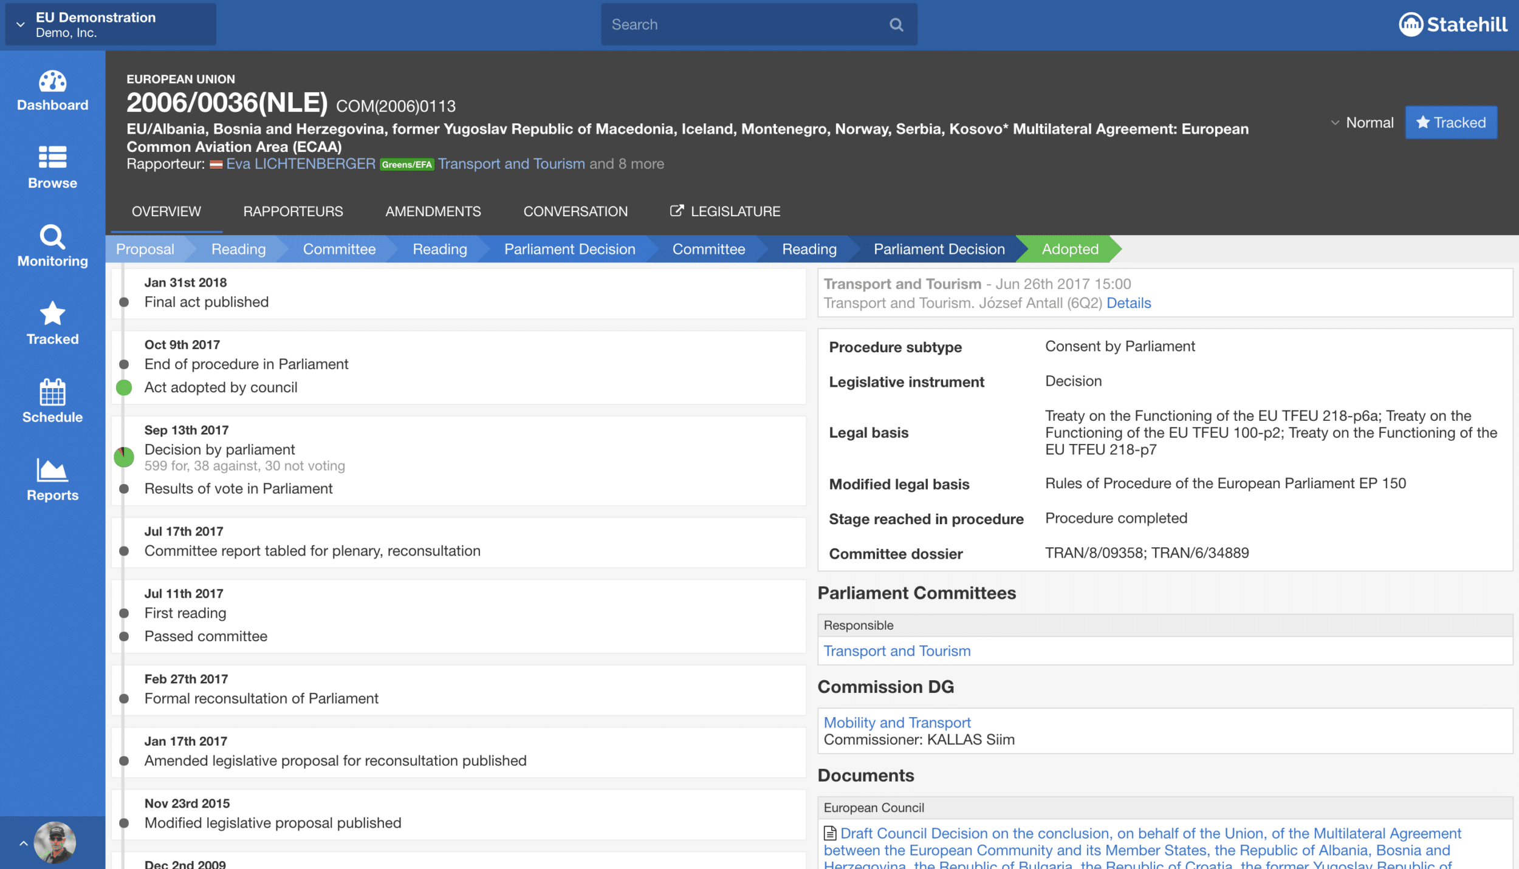The height and width of the screenshot is (869, 1519).
Task: Open the Dashboard gauge icon
Action: [52, 82]
